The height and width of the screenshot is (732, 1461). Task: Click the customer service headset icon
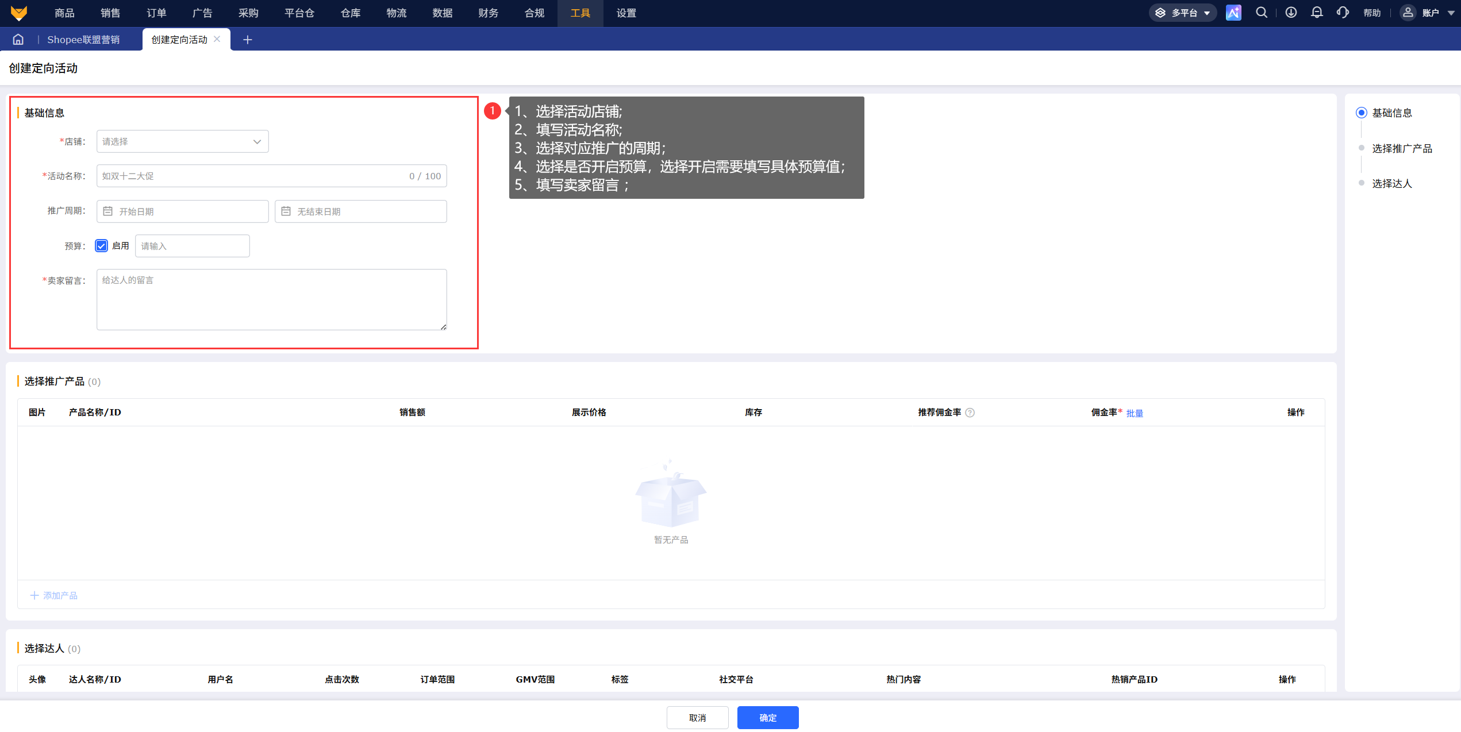coord(1343,13)
